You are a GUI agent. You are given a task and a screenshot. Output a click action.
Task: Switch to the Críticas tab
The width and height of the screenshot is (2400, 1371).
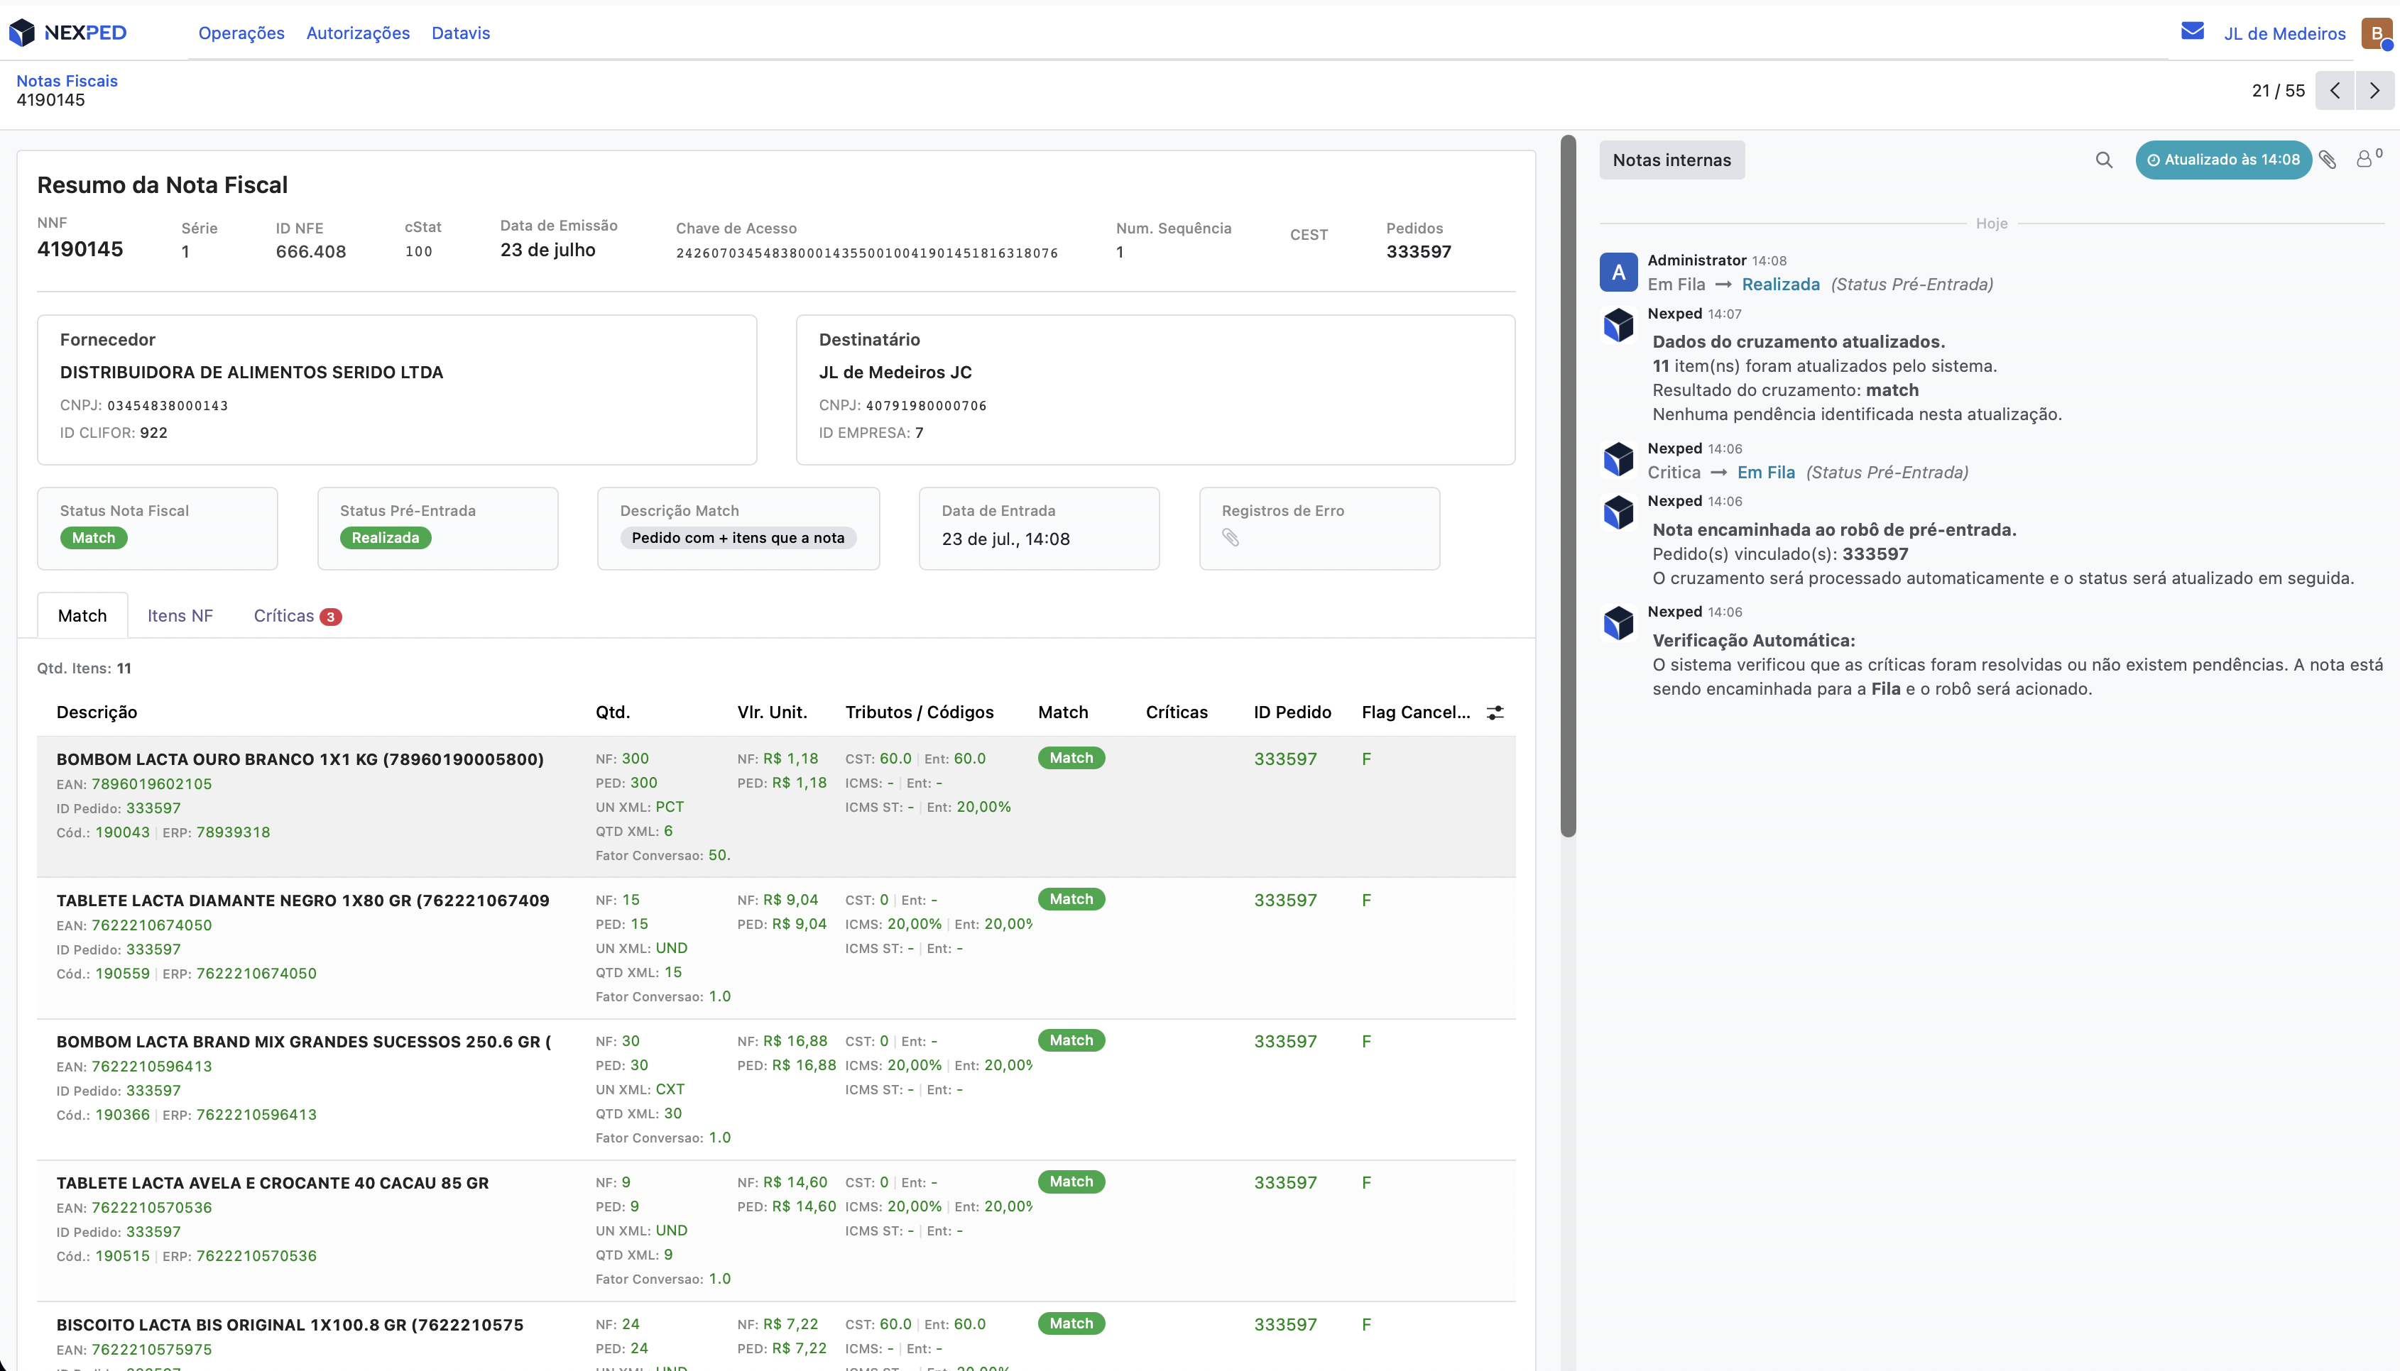pos(297,616)
